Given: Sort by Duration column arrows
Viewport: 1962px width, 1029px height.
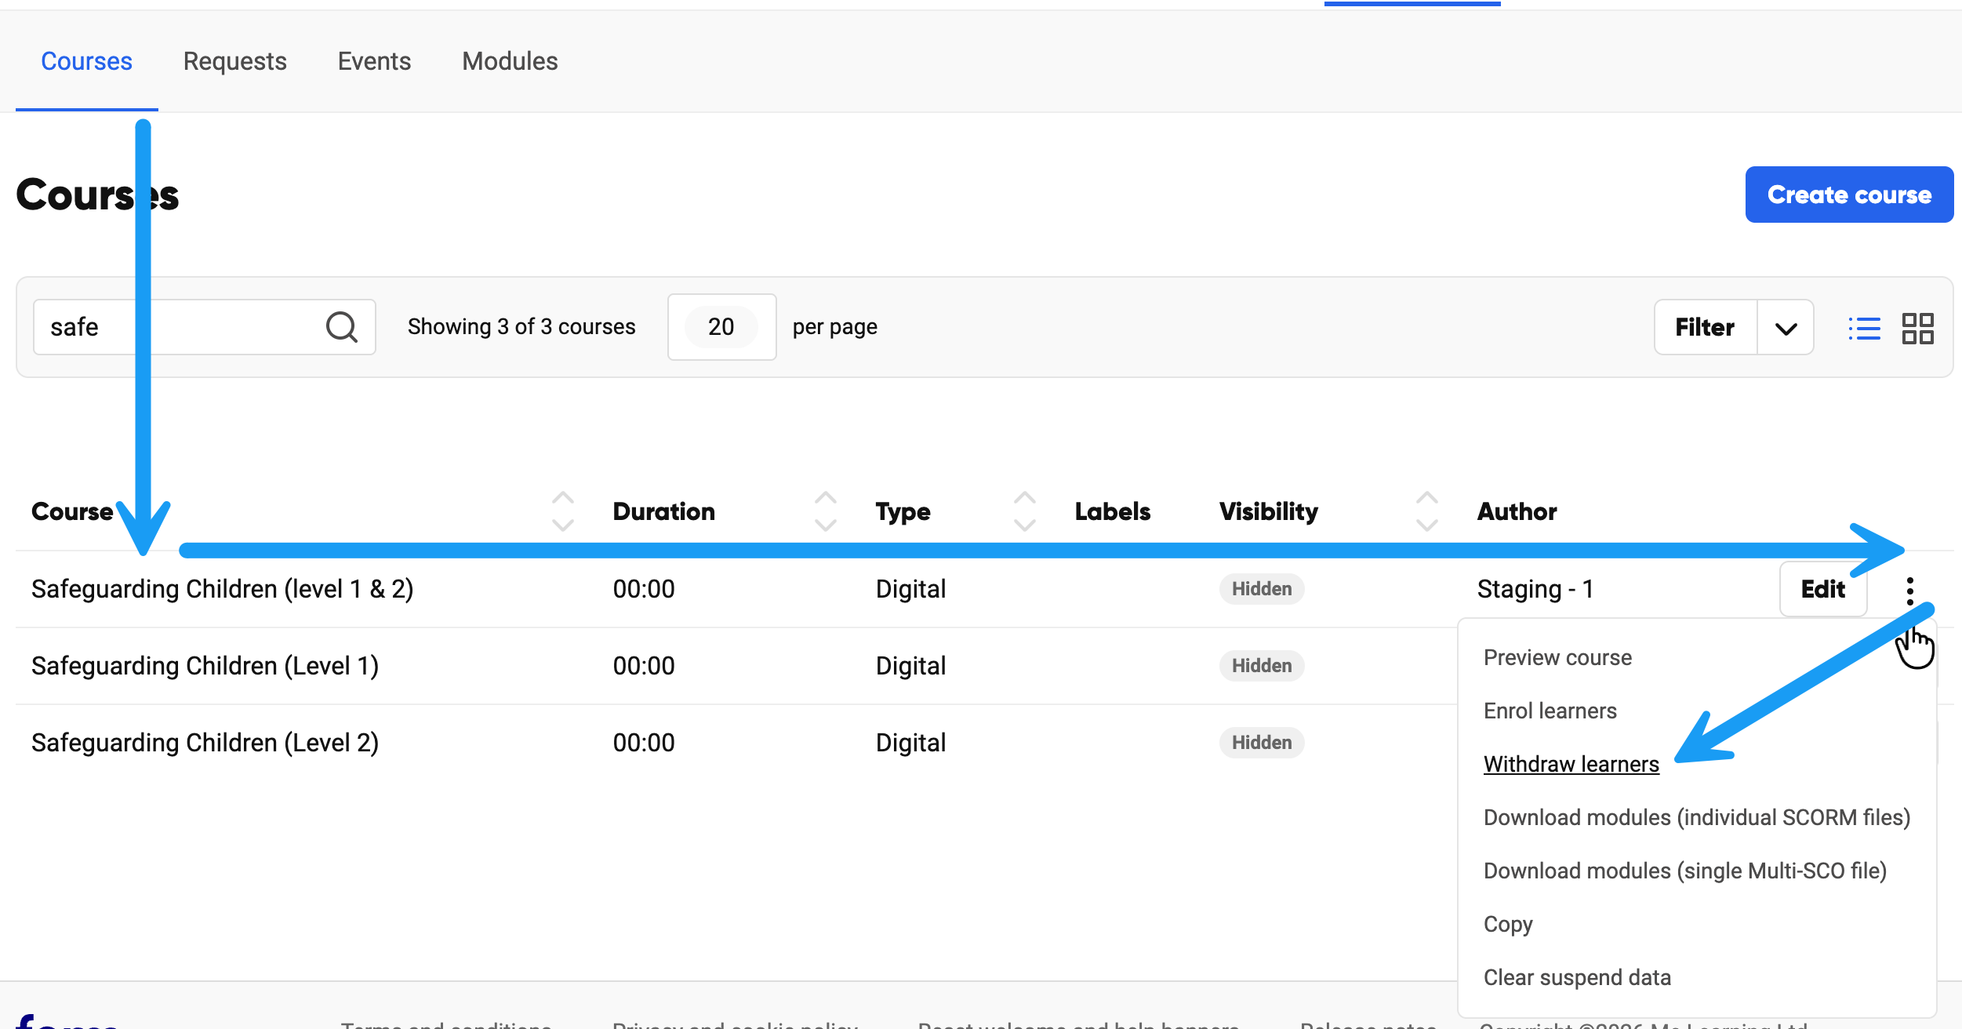Looking at the screenshot, I should click(x=826, y=511).
